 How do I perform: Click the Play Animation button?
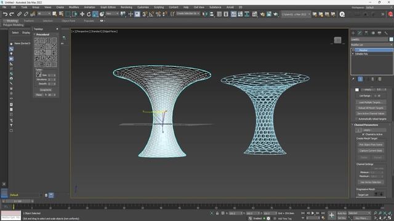point(313,213)
